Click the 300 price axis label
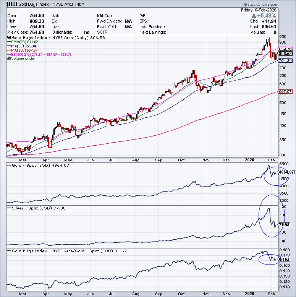 (x=283, y=155)
